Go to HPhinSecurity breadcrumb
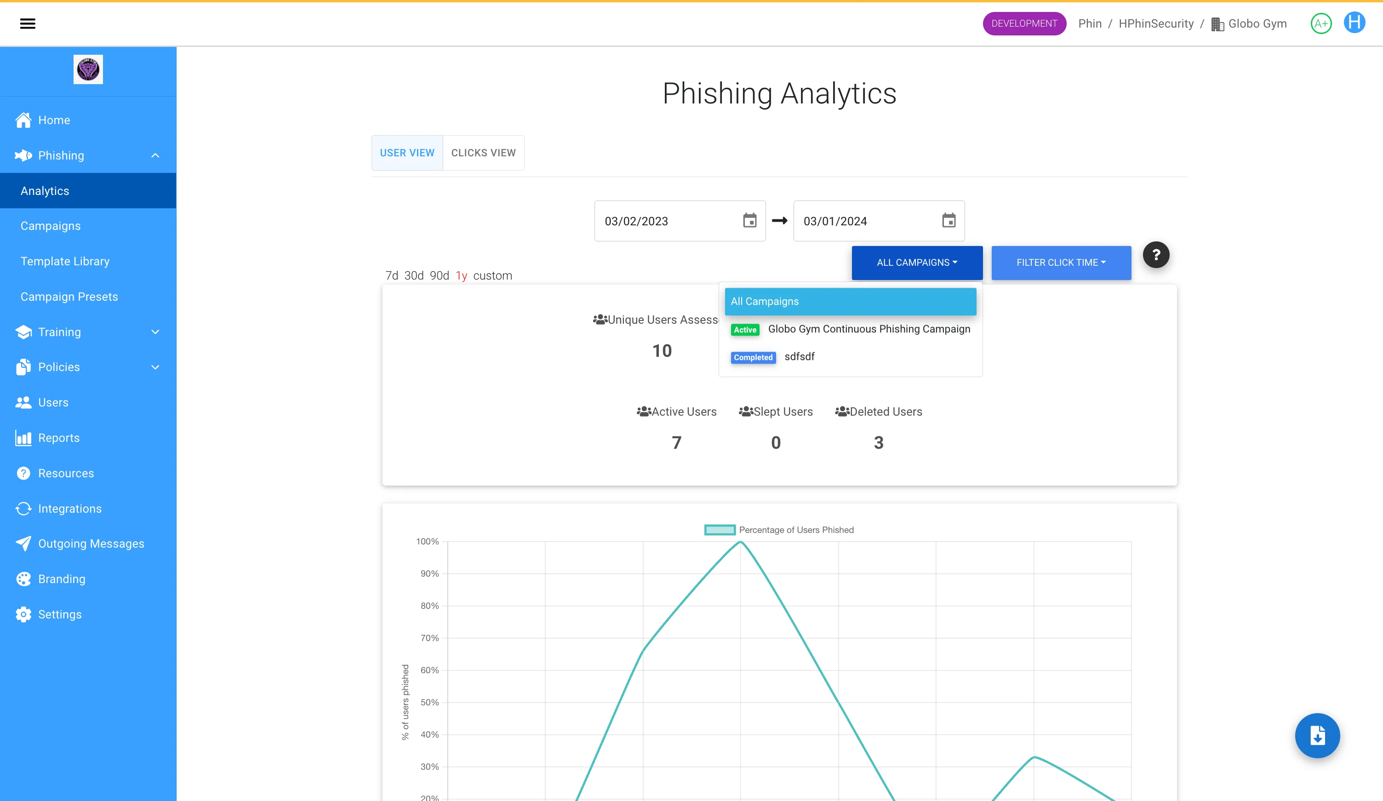The width and height of the screenshot is (1383, 801). point(1156,23)
